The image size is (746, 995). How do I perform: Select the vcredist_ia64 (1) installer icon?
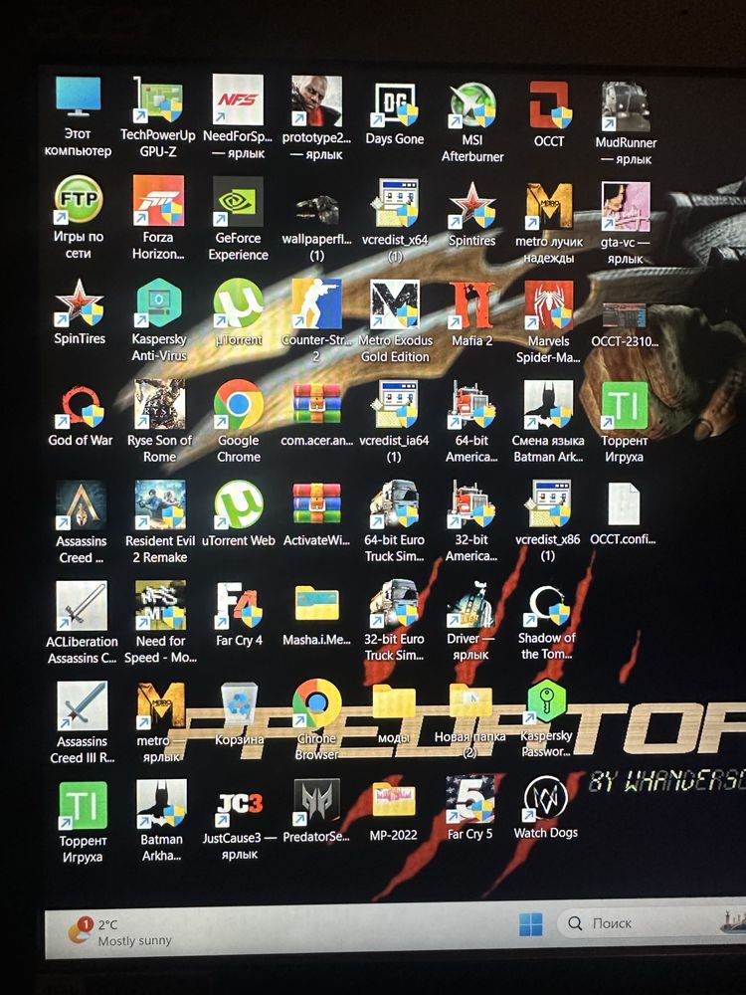pos(395,406)
